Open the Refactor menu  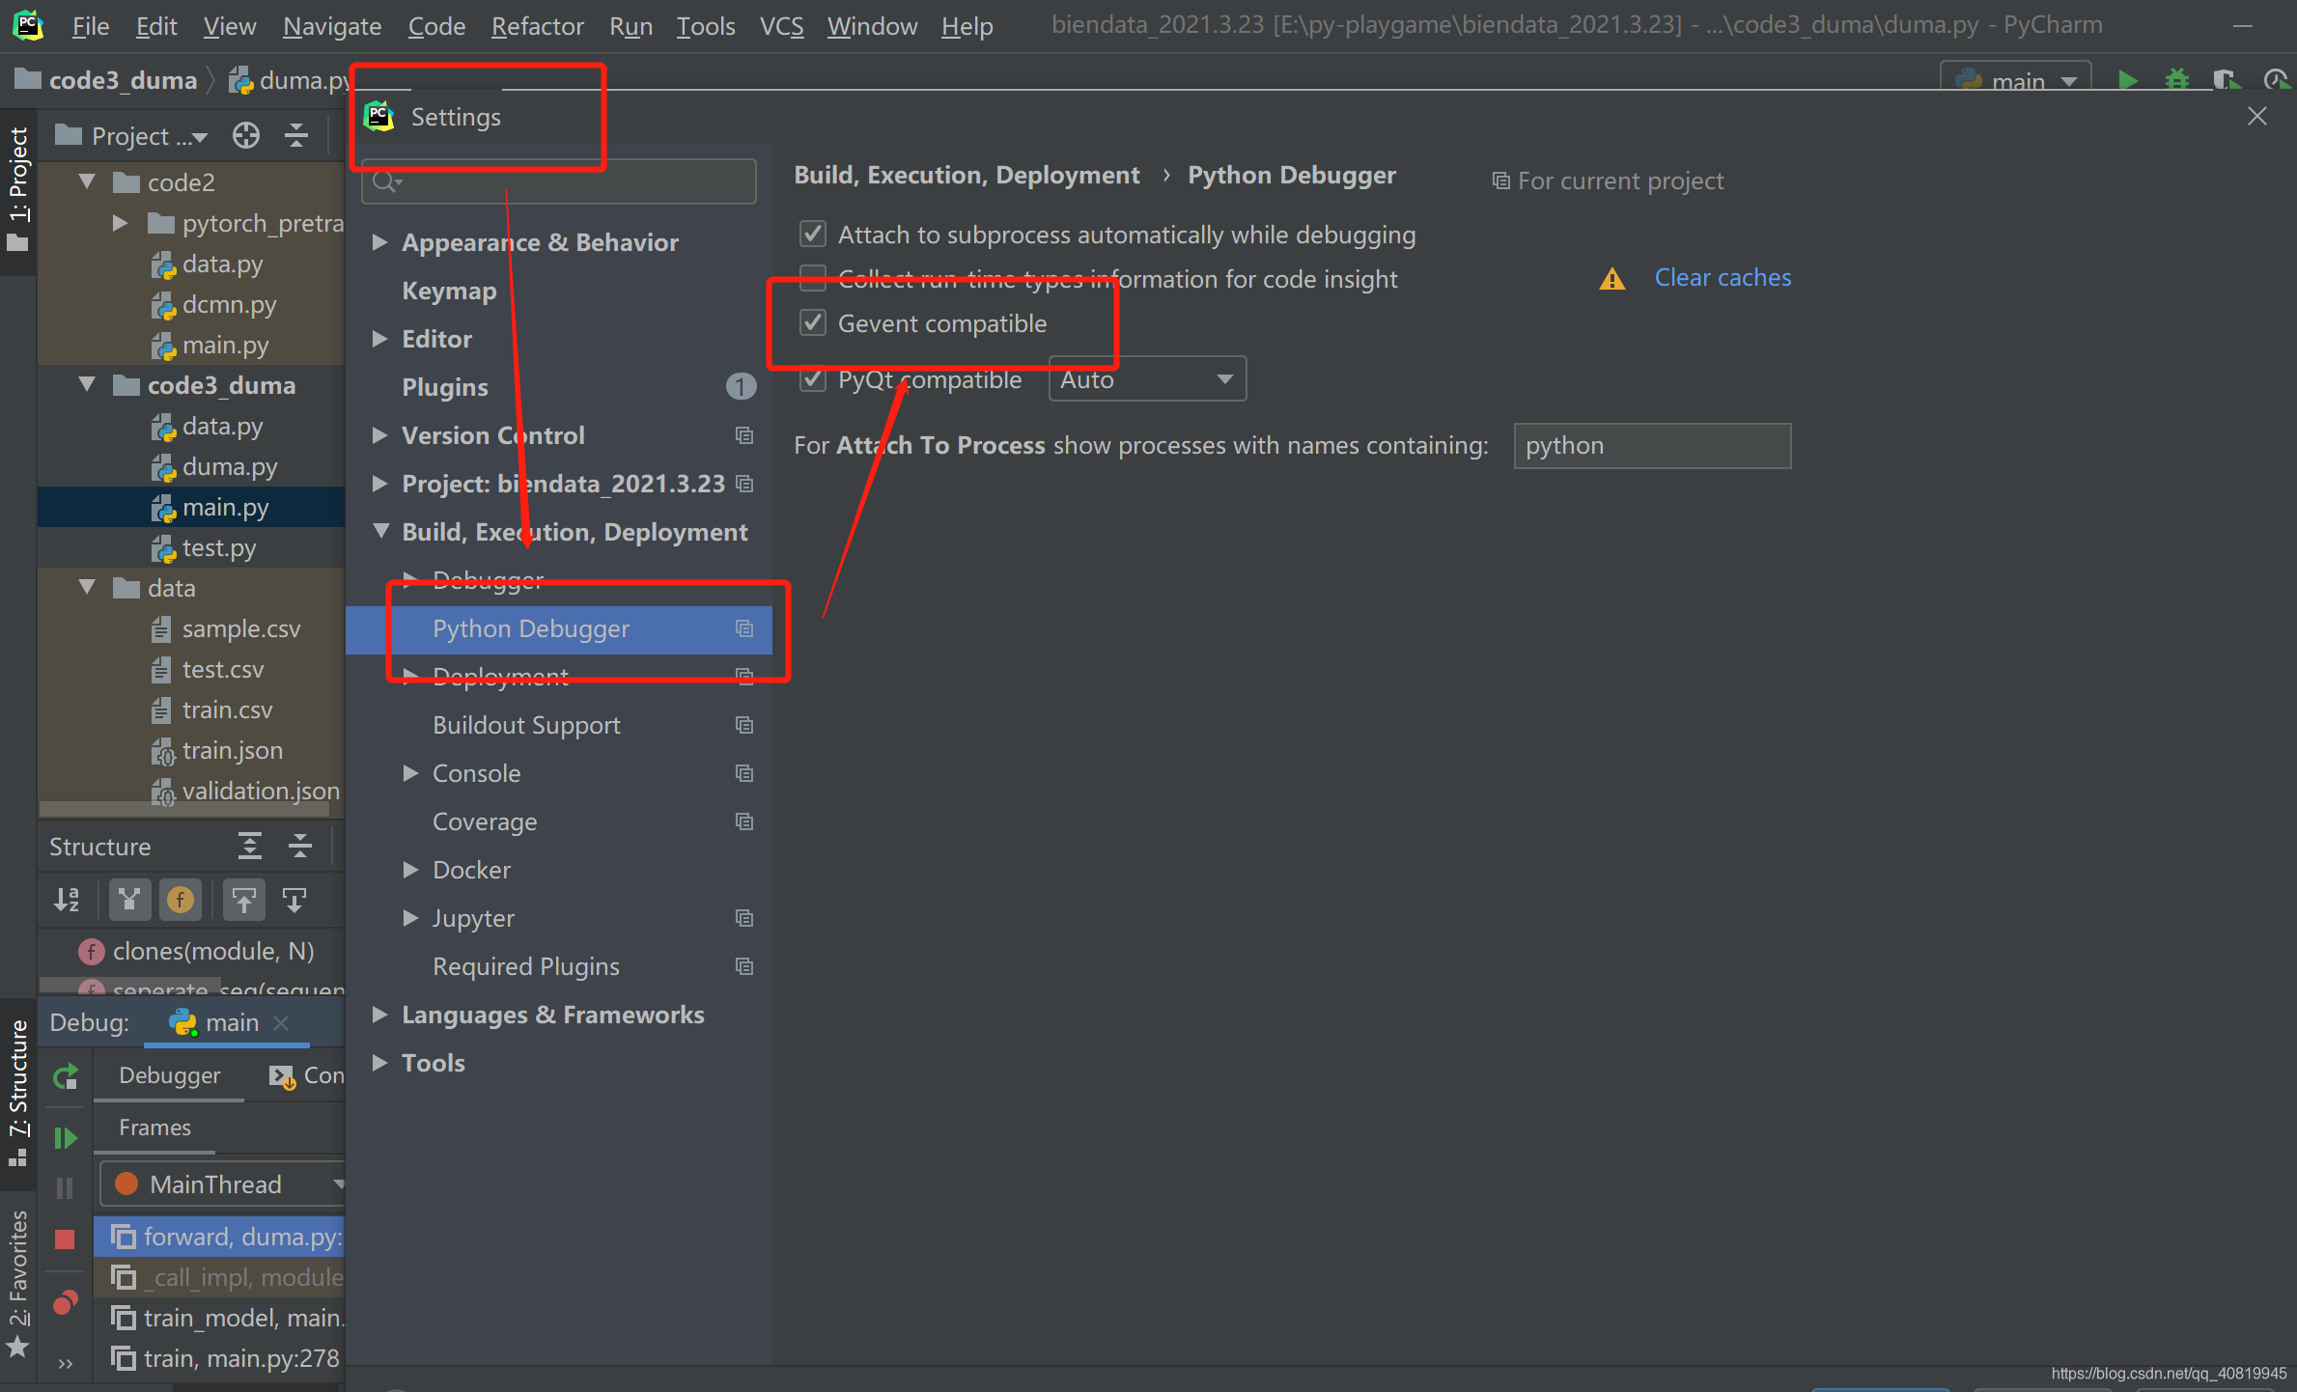pos(537,26)
